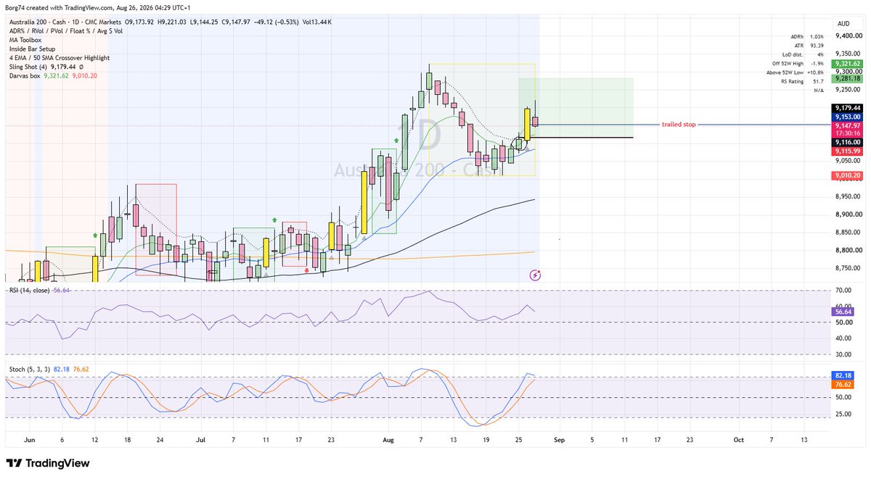Click the Aug label on time axis
The height and width of the screenshot is (479, 871).
click(x=388, y=440)
